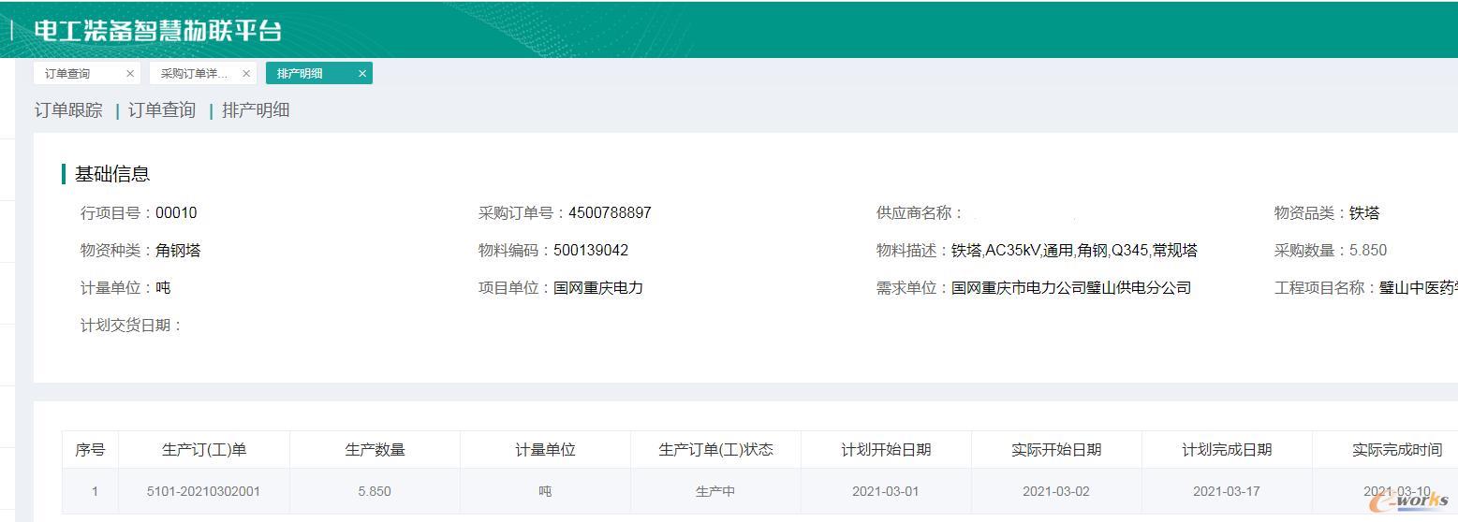
Task: Click actual start date 2021-03-02
Action: [1056, 491]
